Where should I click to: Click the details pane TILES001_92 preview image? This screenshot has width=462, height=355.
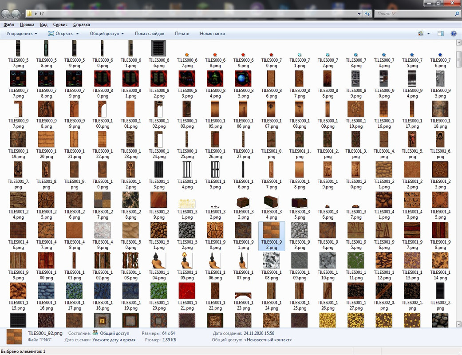point(15,337)
